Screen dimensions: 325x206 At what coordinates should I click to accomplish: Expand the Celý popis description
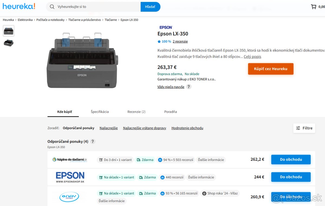click(x=252, y=57)
